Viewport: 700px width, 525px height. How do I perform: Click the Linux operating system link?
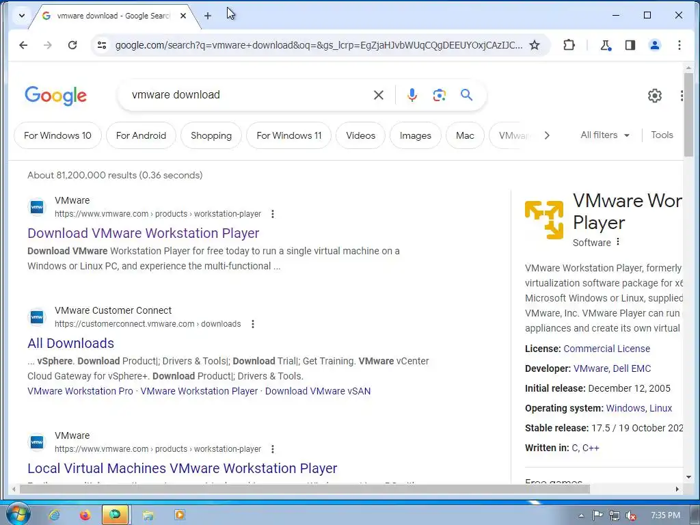coord(661,408)
